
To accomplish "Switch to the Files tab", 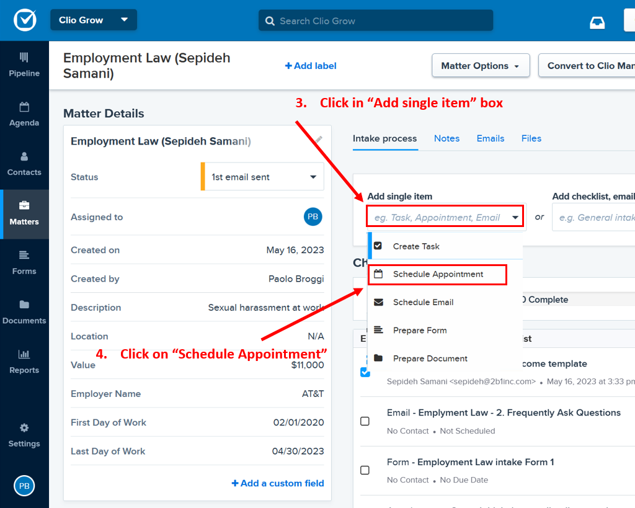I will pos(531,138).
